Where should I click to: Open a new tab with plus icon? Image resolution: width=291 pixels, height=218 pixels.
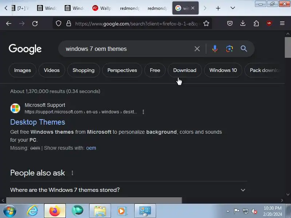pyautogui.click(x=218, y=8)
